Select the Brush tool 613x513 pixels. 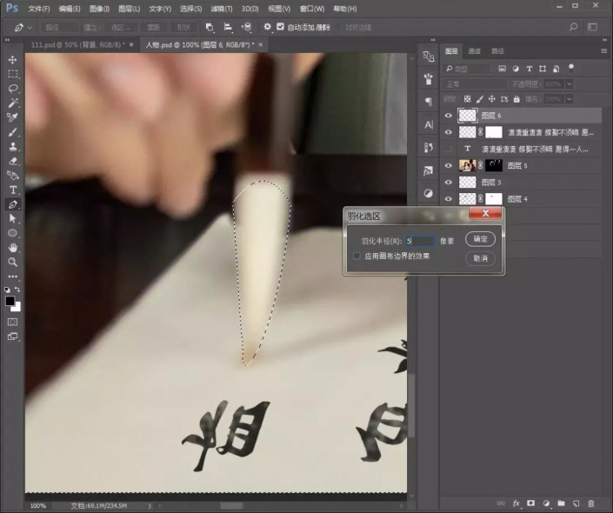click(x=12, y=132)
